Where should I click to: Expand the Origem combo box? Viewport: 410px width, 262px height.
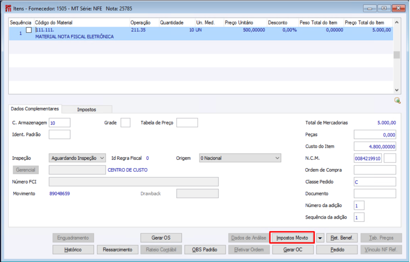click(x=240, y=158)
